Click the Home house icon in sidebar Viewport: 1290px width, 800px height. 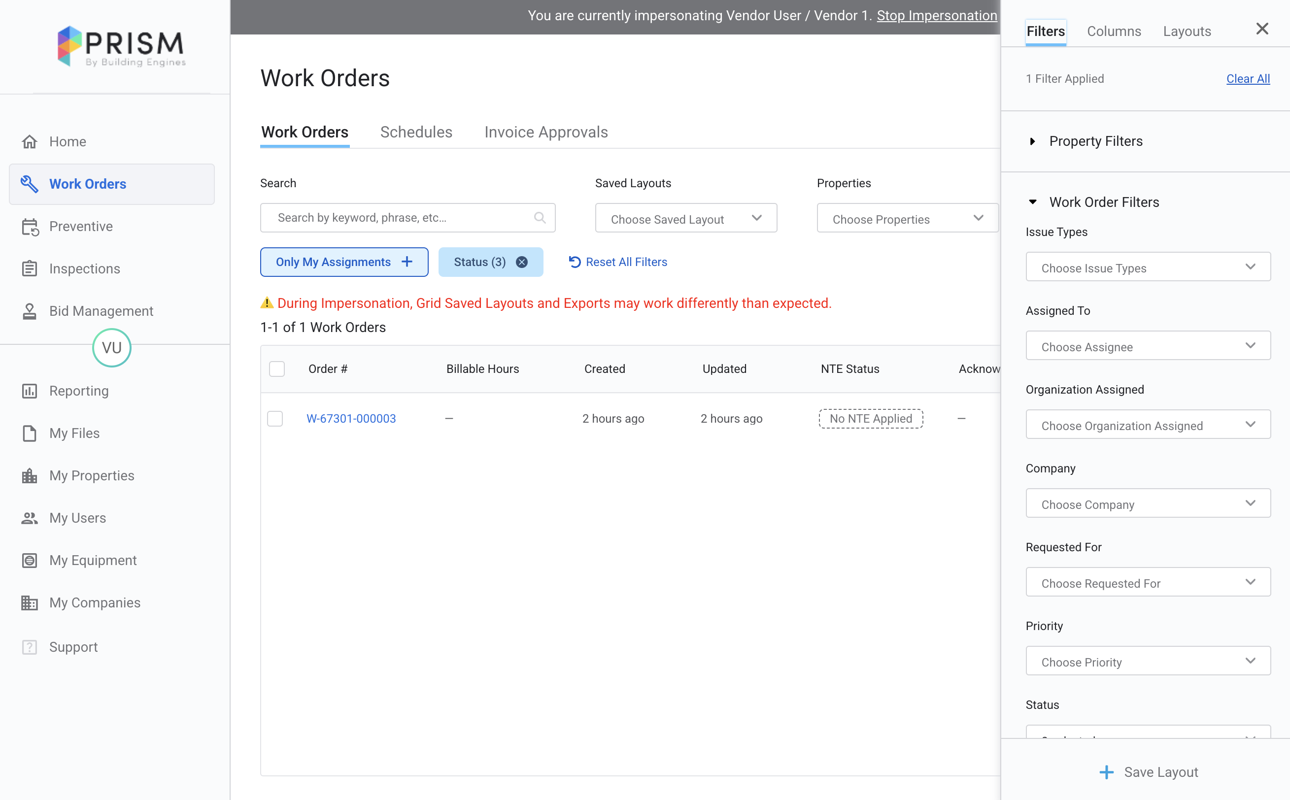pyautogui.click(x=30, y=142)
